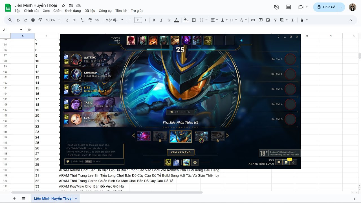361x203 pixels.
Task: Open the font family dropdown Mặc đị...
Action: pyautogui.click(x=115, y=20)
